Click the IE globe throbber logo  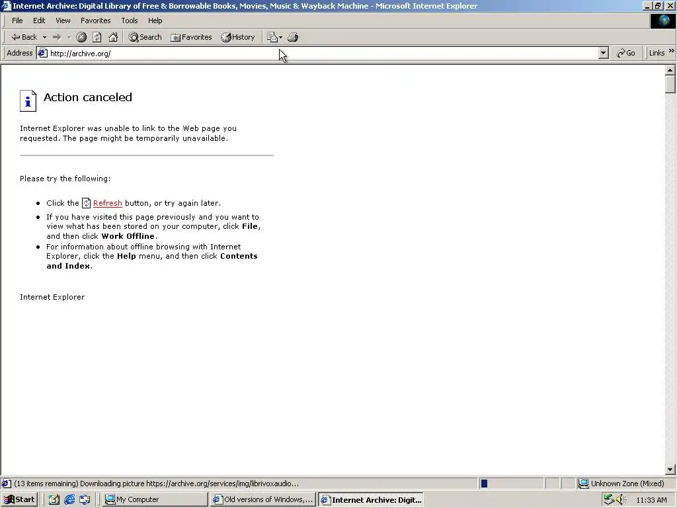click(x=662, y=21)
